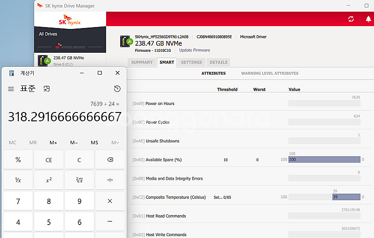Click the calculator minus key

click(110, 222)
